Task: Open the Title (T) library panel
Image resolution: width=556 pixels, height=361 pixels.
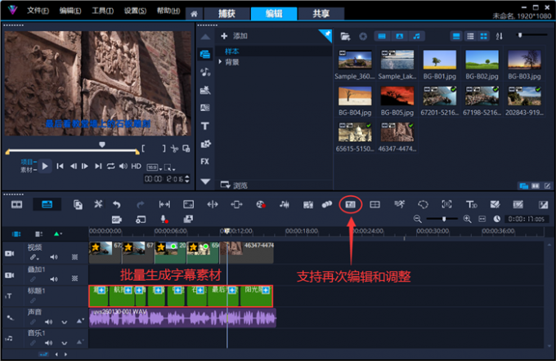Action: [x=204, y=126]
